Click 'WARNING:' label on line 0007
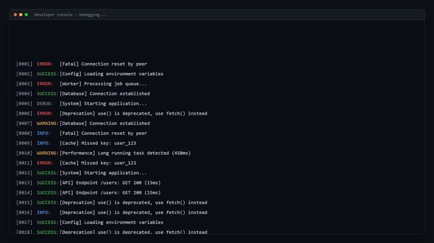 point(47,124)
